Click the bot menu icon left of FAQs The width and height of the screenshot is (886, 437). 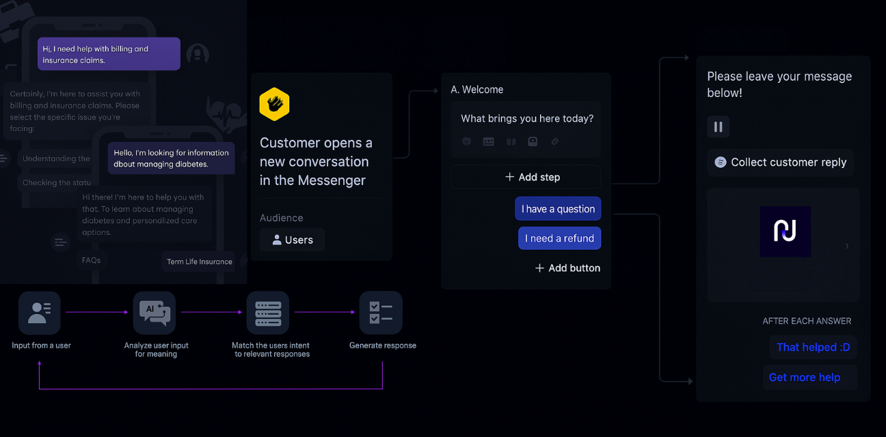tap(60, 242)
